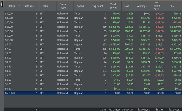Click the -$51,65 net winnings cell
Image resolution: width=182 pixels, height=111 pixels.
pyautogui.click(x=159, y=53)
